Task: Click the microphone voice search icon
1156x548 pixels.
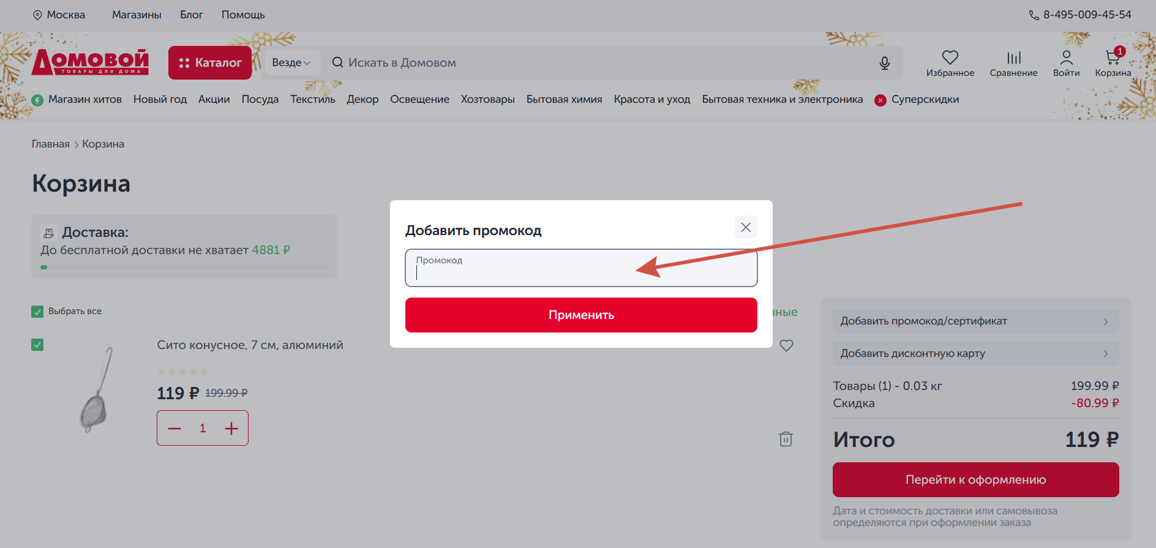Action: click(x=884, y=63)
